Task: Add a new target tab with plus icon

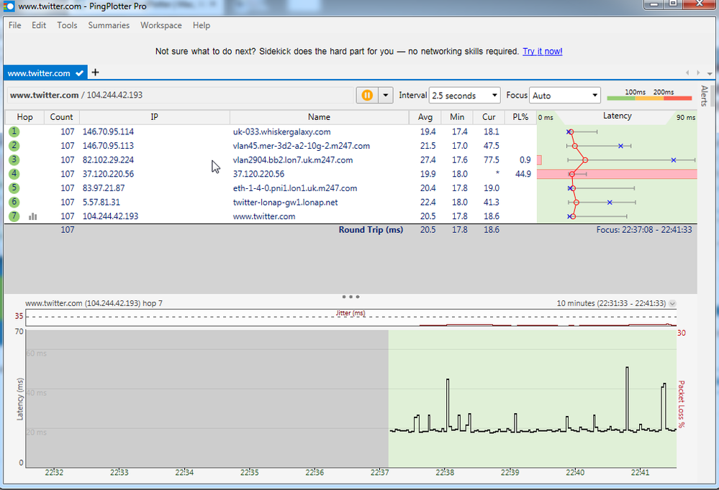Action: pos(95,73)
